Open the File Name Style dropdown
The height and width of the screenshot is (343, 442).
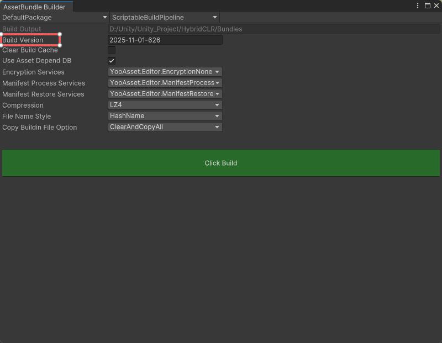[165, 116]
